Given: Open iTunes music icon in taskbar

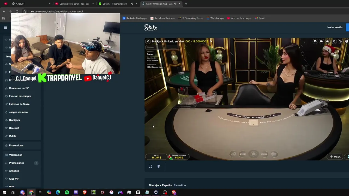Looking at the screenshot, I should click(x=111, y=192).
